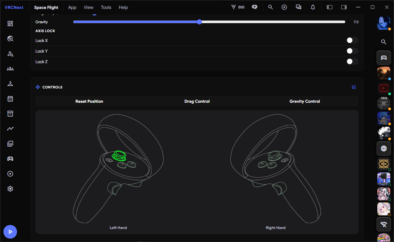Viewport: 394px width, 242px height.
Task: Enable the Lock Y toggle
Action: pyautogui.click(x=352, y=51)
